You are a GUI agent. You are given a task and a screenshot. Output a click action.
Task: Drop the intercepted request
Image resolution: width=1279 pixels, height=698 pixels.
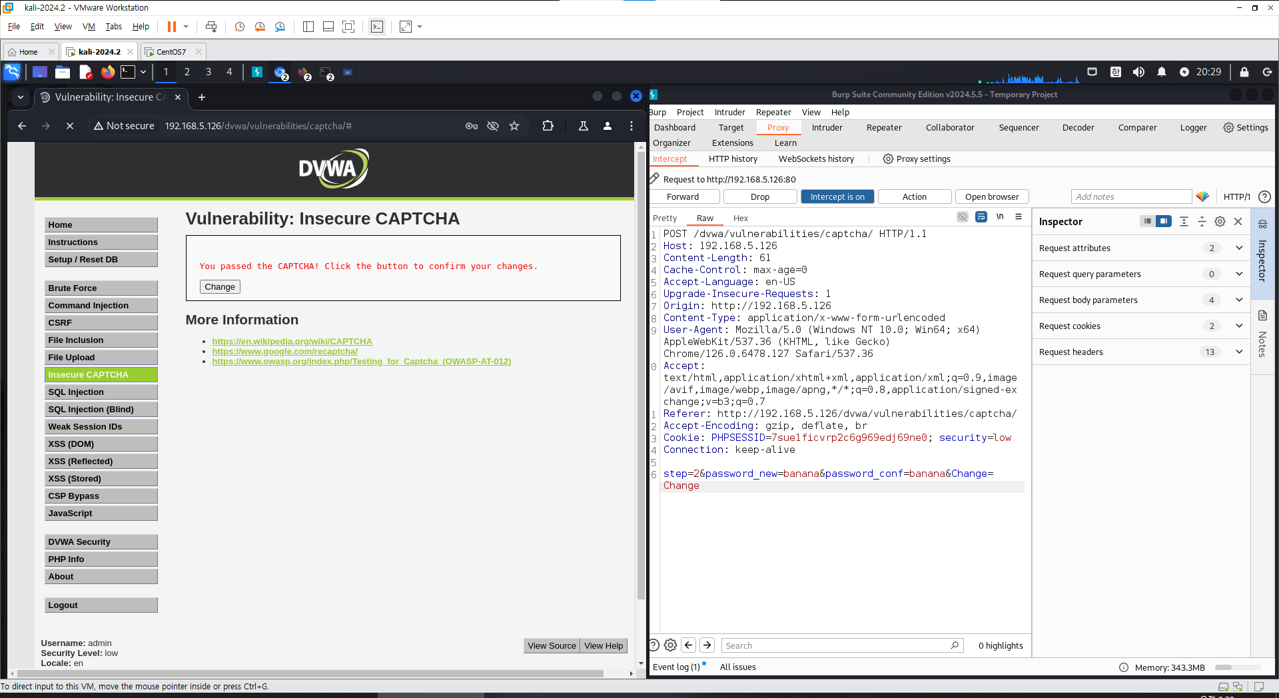click(760, 196)
